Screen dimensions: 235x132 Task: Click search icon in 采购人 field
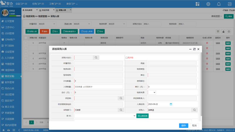tap(194, 110)
